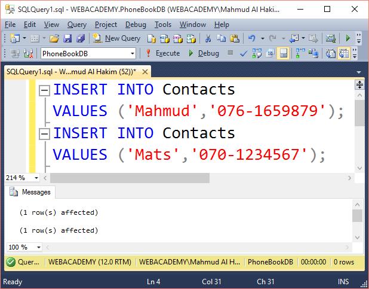Open the 100 % messages zoom dropdown
The height and width of the screenshot is (289, 369).
(x=39, y=247)
